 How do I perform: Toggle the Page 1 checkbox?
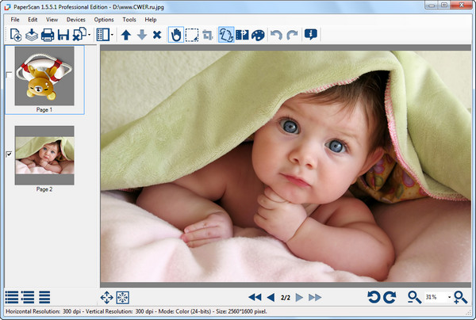(x=8, y=74)
